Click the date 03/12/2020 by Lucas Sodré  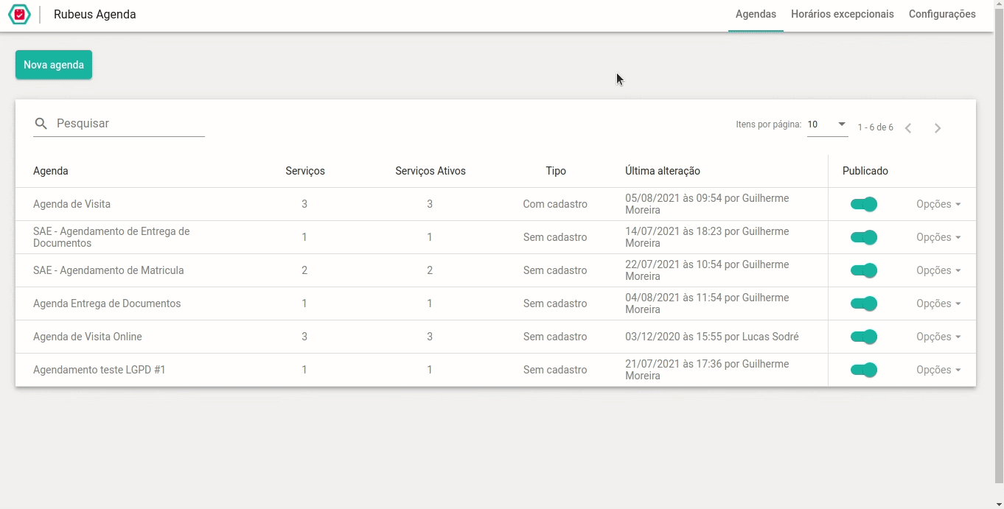click(712, 337)
